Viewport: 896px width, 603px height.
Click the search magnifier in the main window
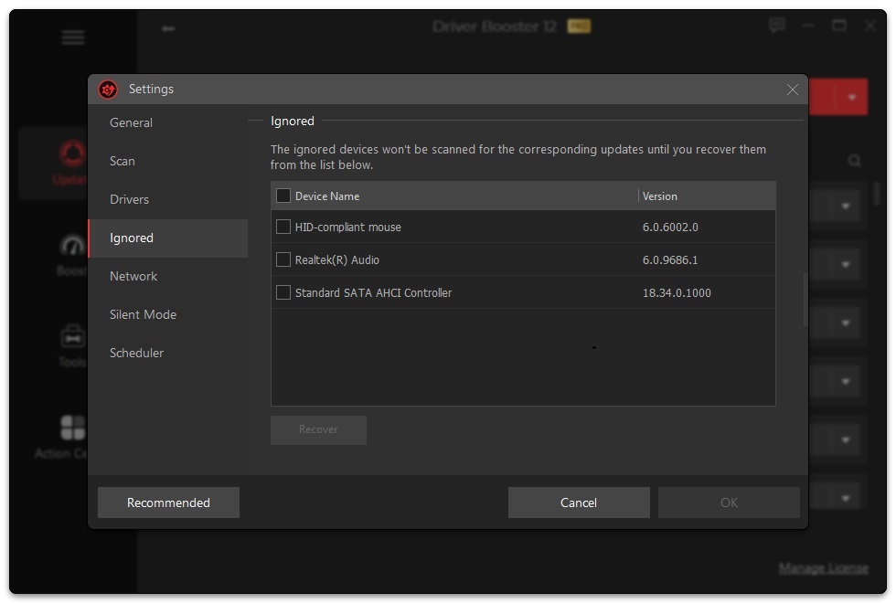pos(854,161)
